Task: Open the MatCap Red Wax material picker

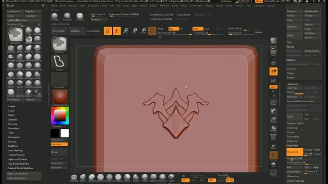Action: pos(60,98)
